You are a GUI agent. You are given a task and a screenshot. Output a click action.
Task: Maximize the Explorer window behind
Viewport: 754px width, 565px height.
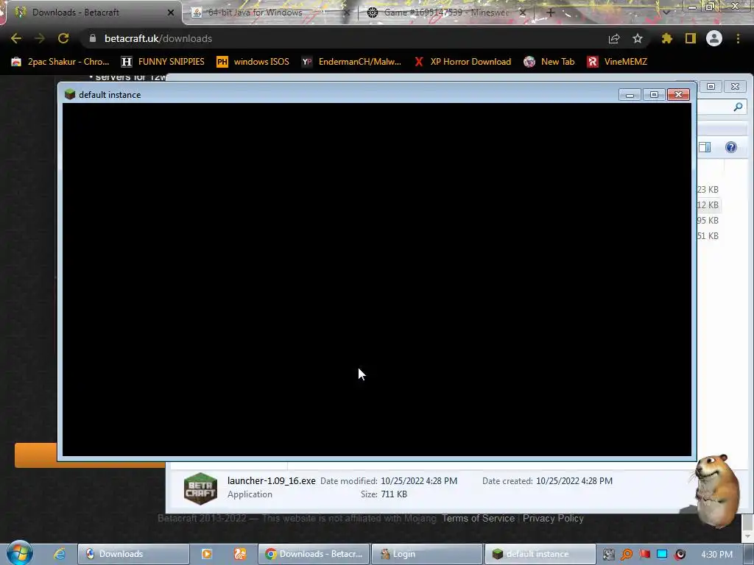[711, 87]
